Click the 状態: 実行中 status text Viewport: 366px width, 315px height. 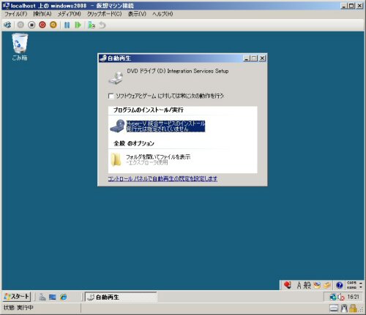[18, 308]
